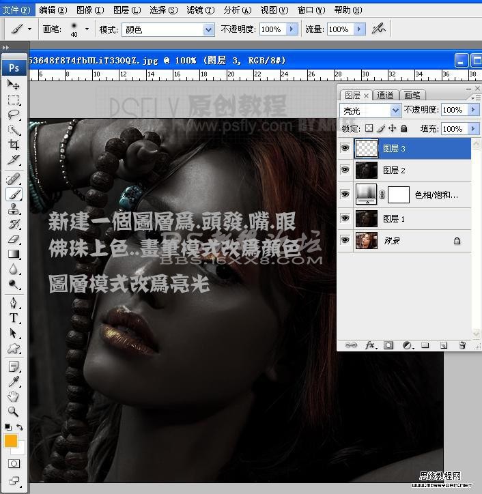The width and height of the screenshot is (482, 494).
Task: Hide the 背景 layer
Action: point(345,240)
